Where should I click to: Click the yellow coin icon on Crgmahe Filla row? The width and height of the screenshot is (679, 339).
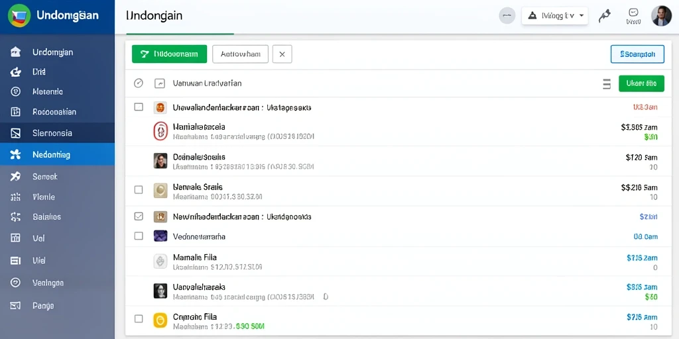coord(160,320)
